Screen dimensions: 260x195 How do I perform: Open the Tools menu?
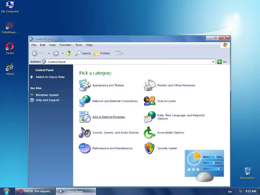click(x=79, y=45)
